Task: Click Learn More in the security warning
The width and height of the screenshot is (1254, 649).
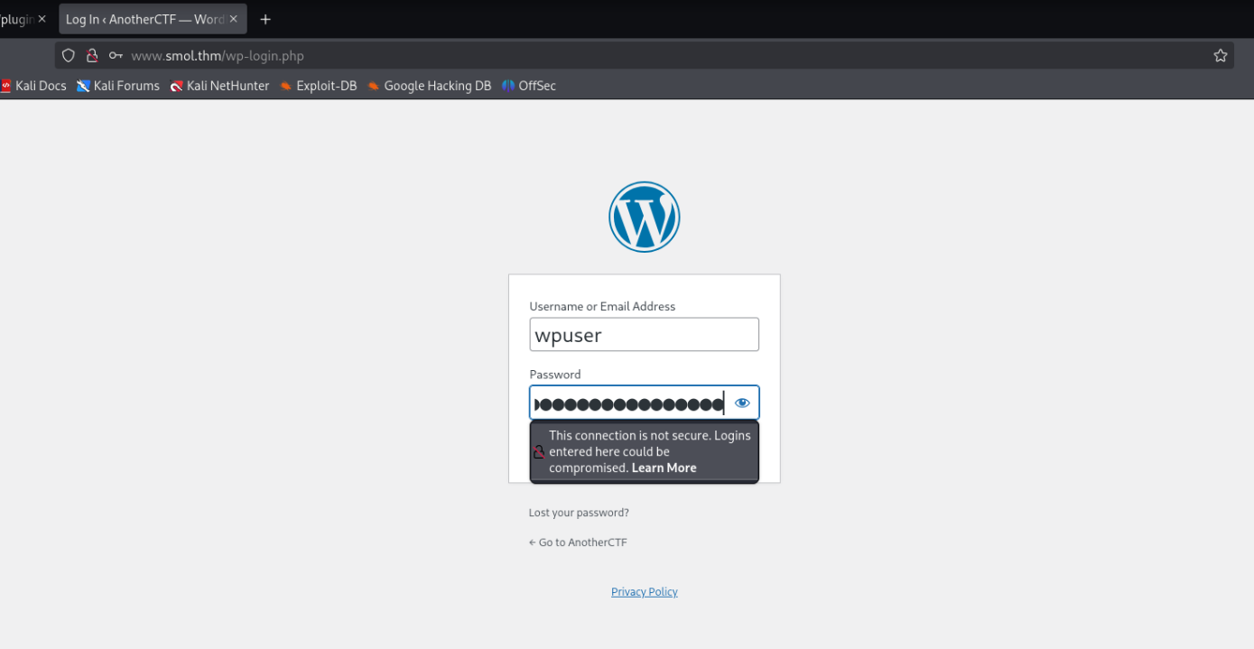Action: (x=664, y=468)
